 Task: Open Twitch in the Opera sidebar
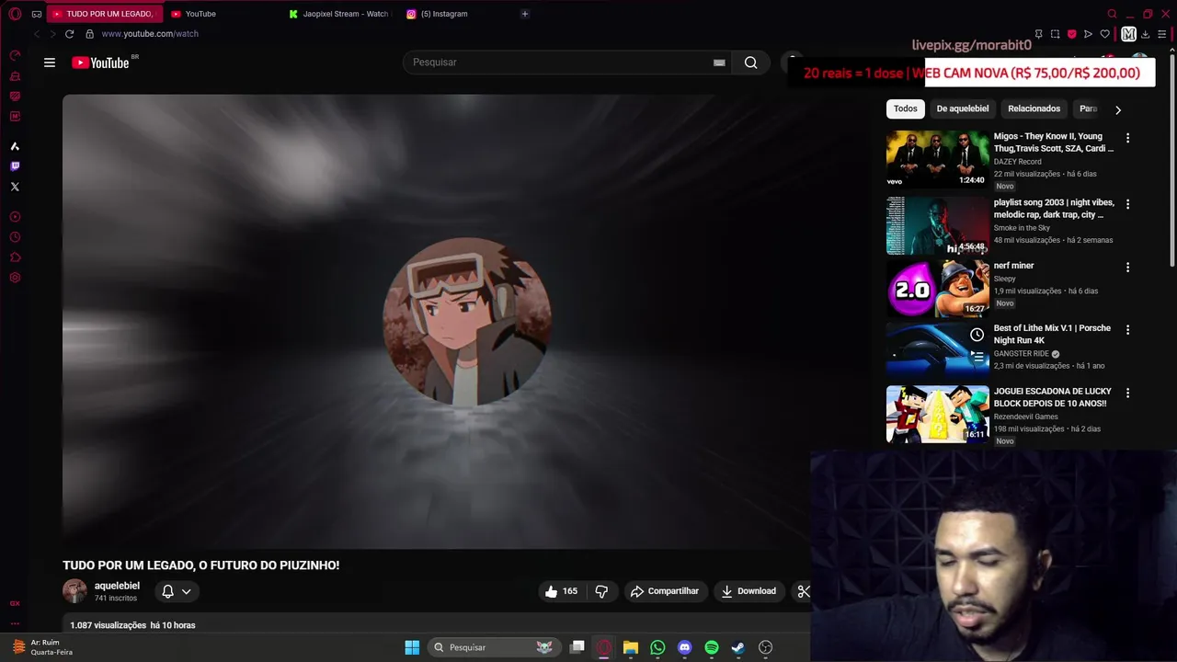(x=15, y=166)
